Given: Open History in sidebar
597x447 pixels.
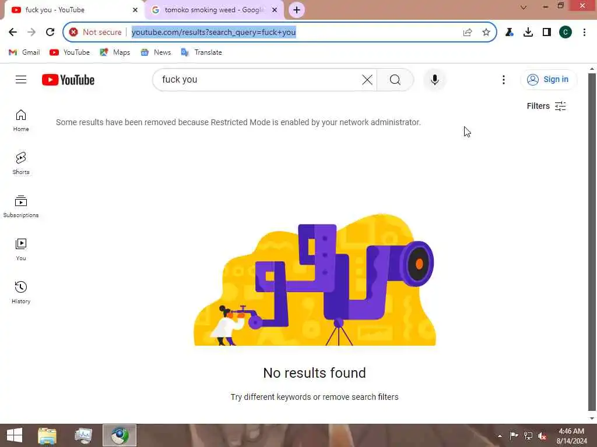Looking at the screenshot, I should [21, 292].
